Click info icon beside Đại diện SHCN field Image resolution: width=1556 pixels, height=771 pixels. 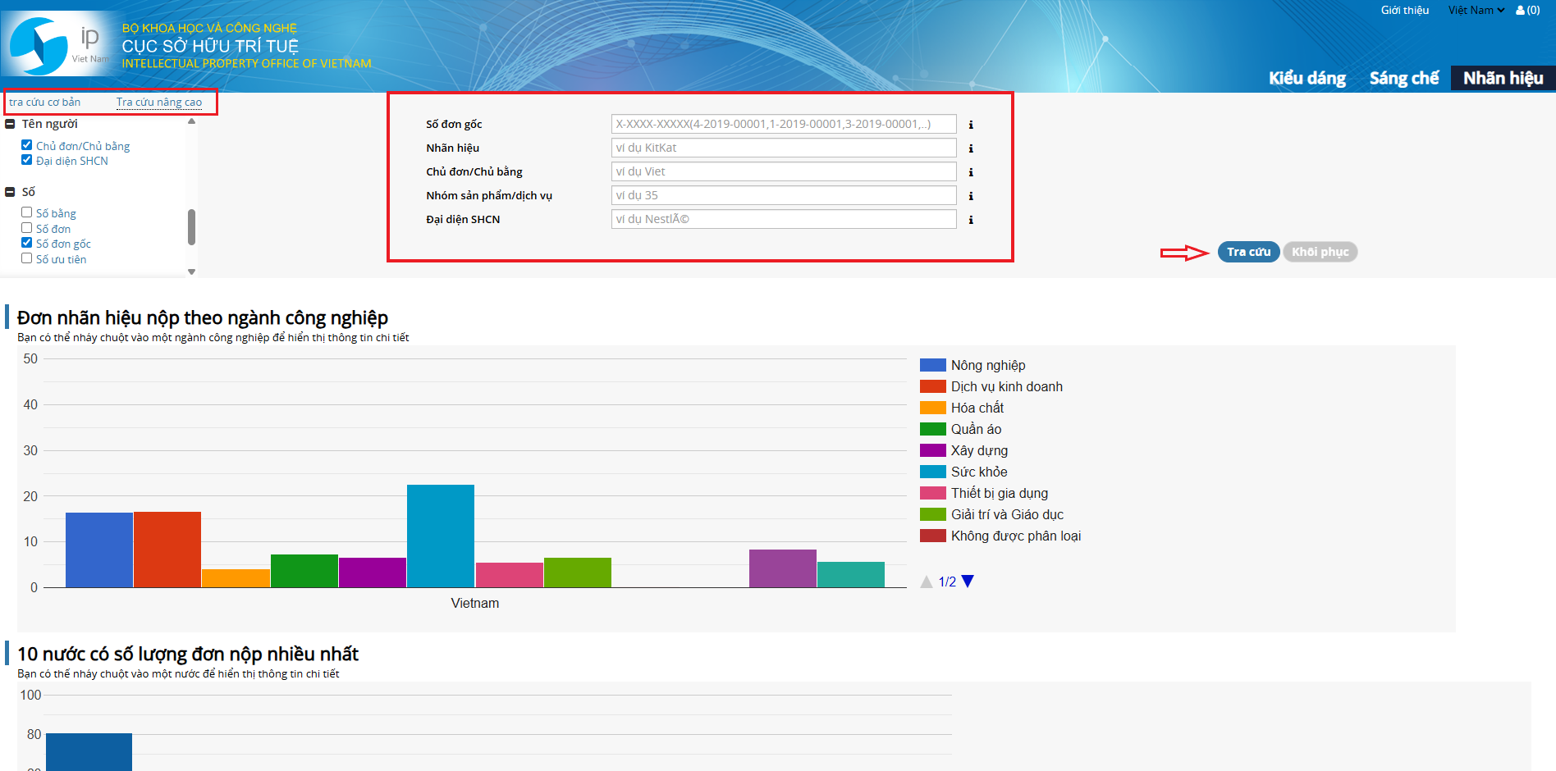971,220
